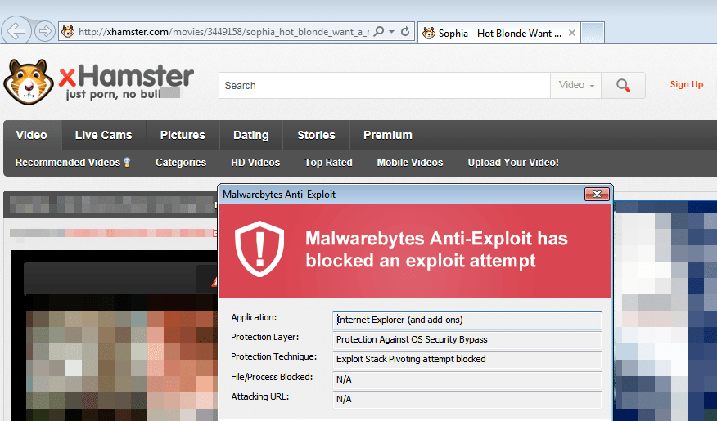The image size is (717, 421).
Task: Switch to the Pictures tab
Action: [183, 135]
